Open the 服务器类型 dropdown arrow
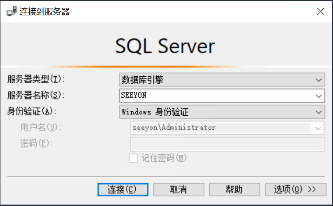The width and height of the screenshot is (333, 206). [x=319, y=80]
